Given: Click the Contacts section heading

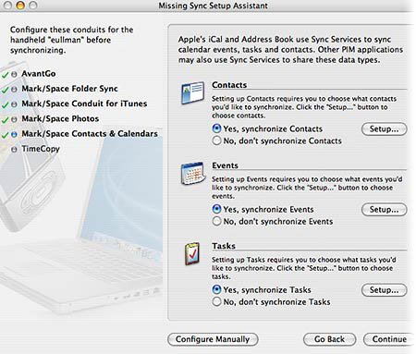Looking at the screenshot, I should [x=229, y=85].
